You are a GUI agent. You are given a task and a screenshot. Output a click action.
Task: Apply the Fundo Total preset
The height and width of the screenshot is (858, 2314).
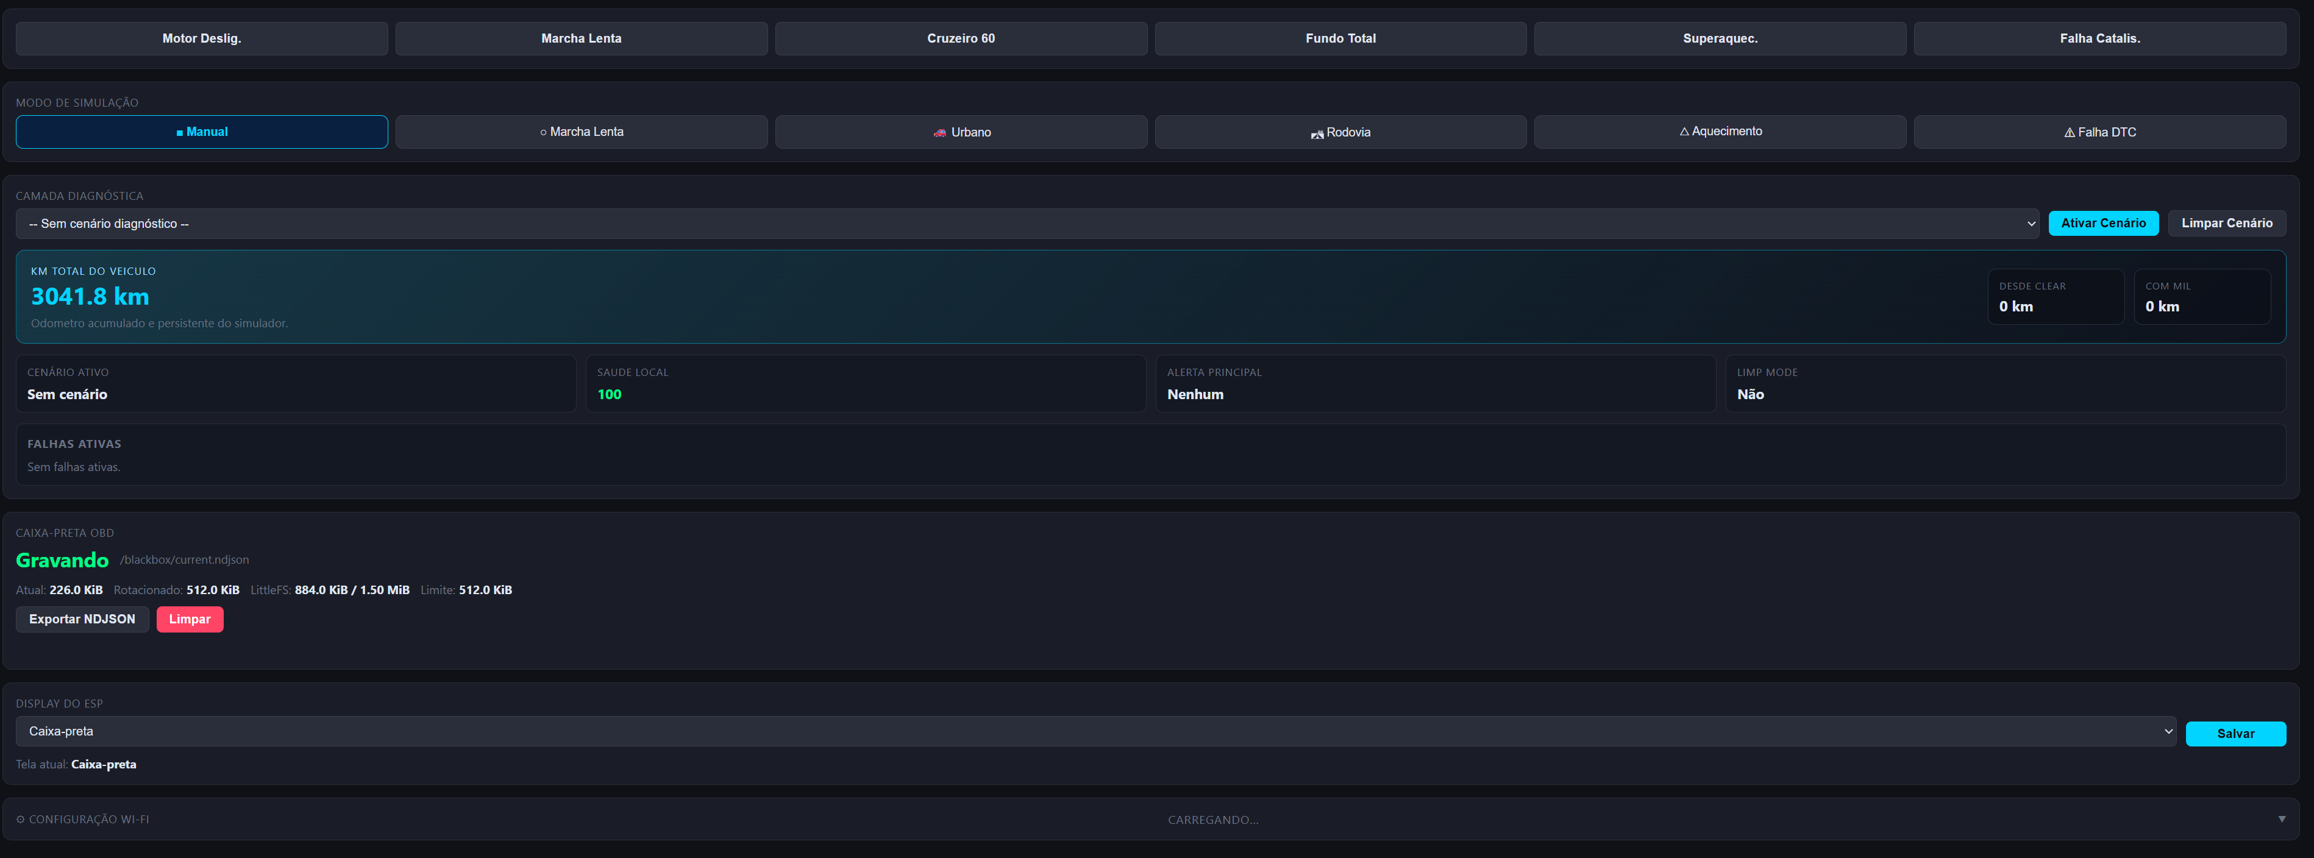click(x=1340, y=38)
